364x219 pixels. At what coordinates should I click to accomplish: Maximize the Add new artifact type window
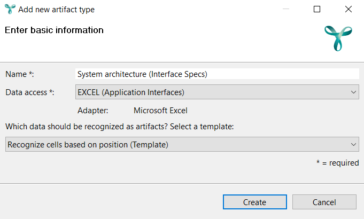(x=317, y=9)
